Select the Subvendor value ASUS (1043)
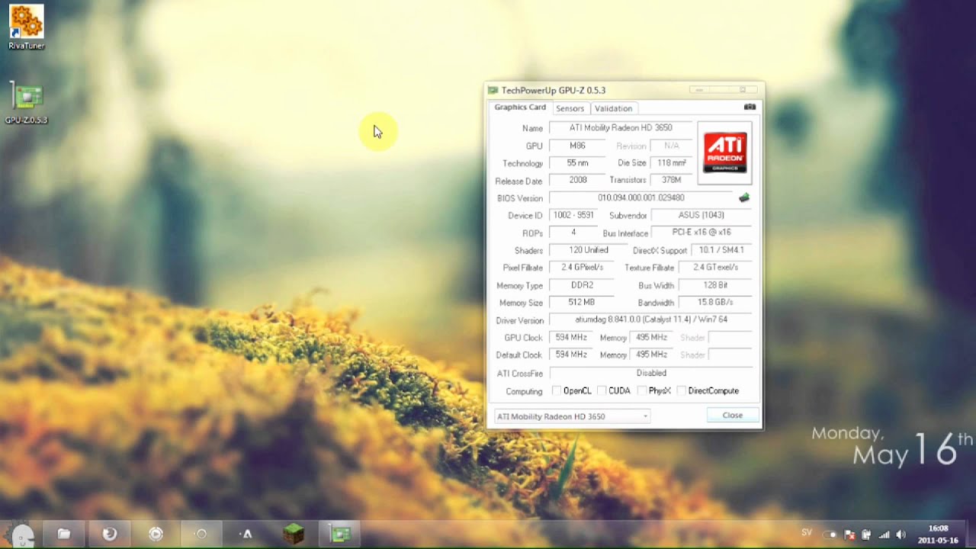The height and width of the screenshot is (549, 976). pos(701,216)
